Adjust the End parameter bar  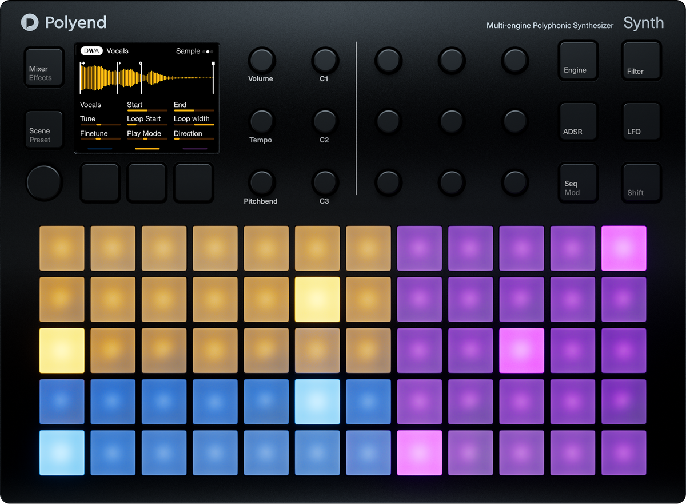194,110
